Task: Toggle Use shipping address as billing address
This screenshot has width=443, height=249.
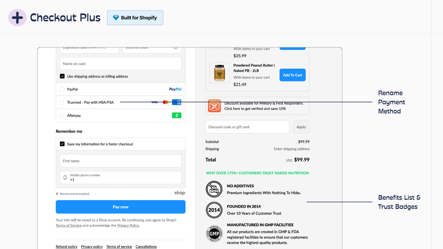Action: coord(62,76)
